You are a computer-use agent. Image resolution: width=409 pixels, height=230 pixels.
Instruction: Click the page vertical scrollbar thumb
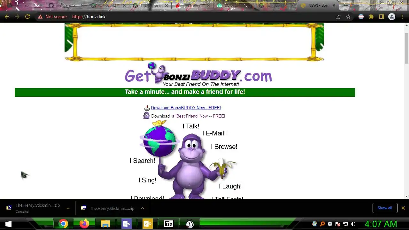(406, 48)
